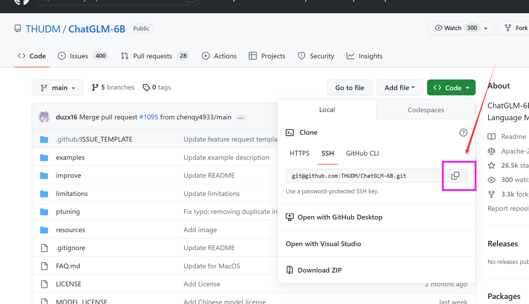The width and height of the screenshot is (529, 304).
Task: Click the file icon next to LICENSE
Action: [44, 284]
